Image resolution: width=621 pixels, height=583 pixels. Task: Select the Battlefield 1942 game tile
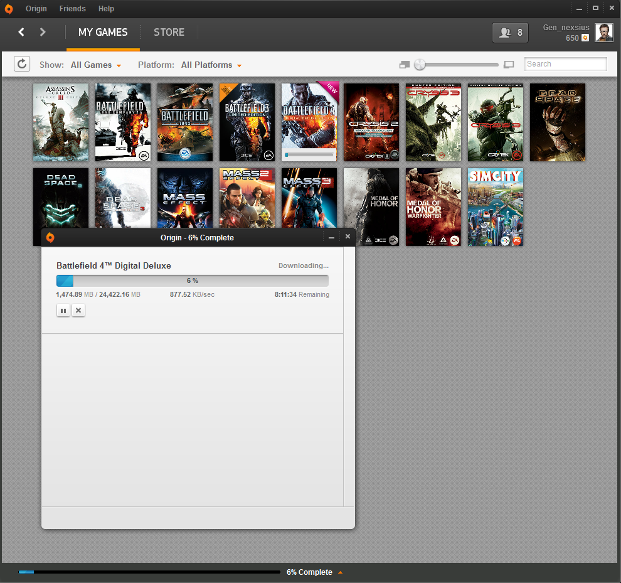pos(185,122)
